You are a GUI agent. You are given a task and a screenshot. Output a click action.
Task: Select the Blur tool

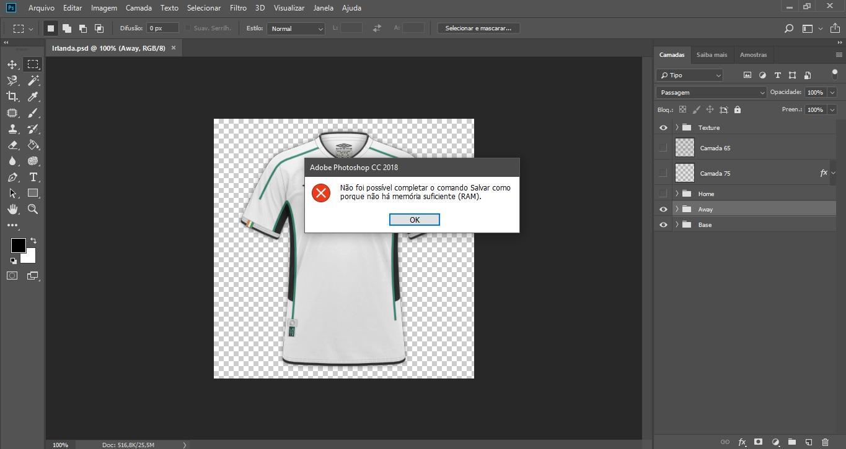pos(12,161)
